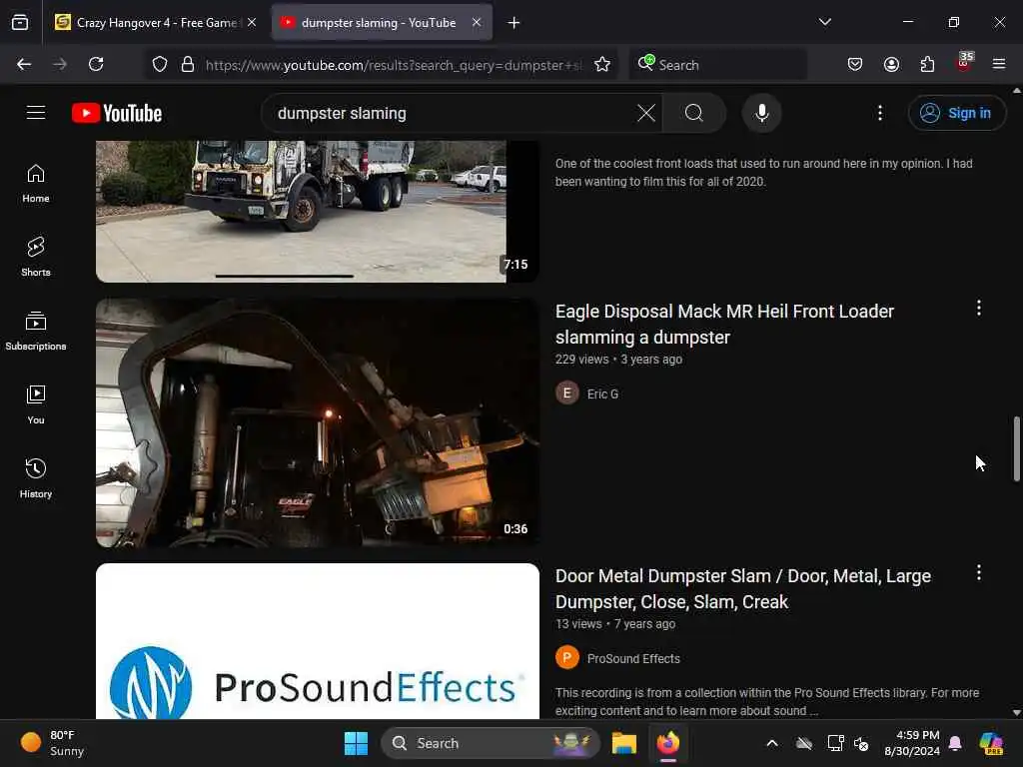
Task: Select the 229 views 3 years ago text
Action: pos(618,360)
